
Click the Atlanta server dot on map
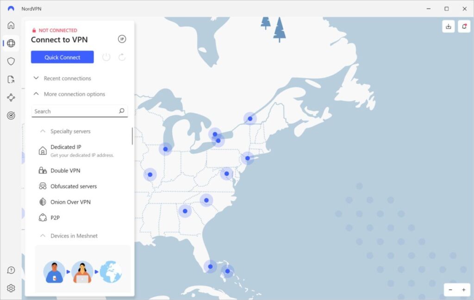tap(185, 211)
